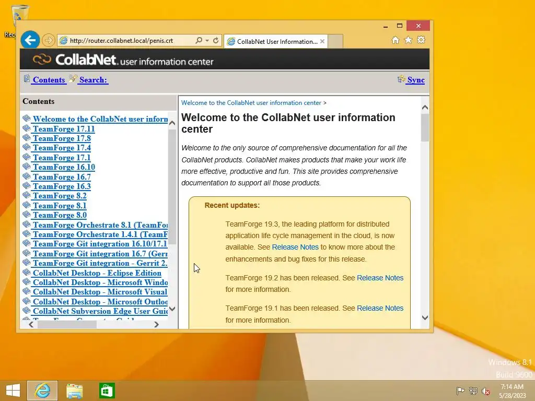This screenshot has height=401, width=535.
Task: Open the address bar autocomplete dropdown arrow
Action: 207,40
